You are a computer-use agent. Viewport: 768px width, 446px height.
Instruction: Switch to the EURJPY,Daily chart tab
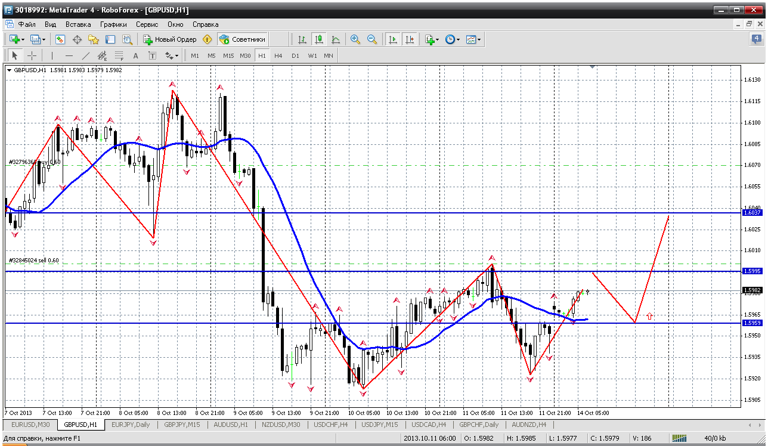(x=131, y=425)
